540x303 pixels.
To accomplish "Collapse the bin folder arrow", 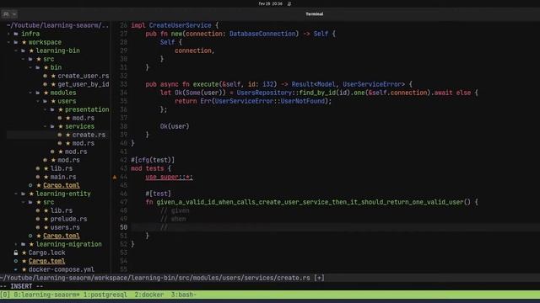I will pos(30,67).
